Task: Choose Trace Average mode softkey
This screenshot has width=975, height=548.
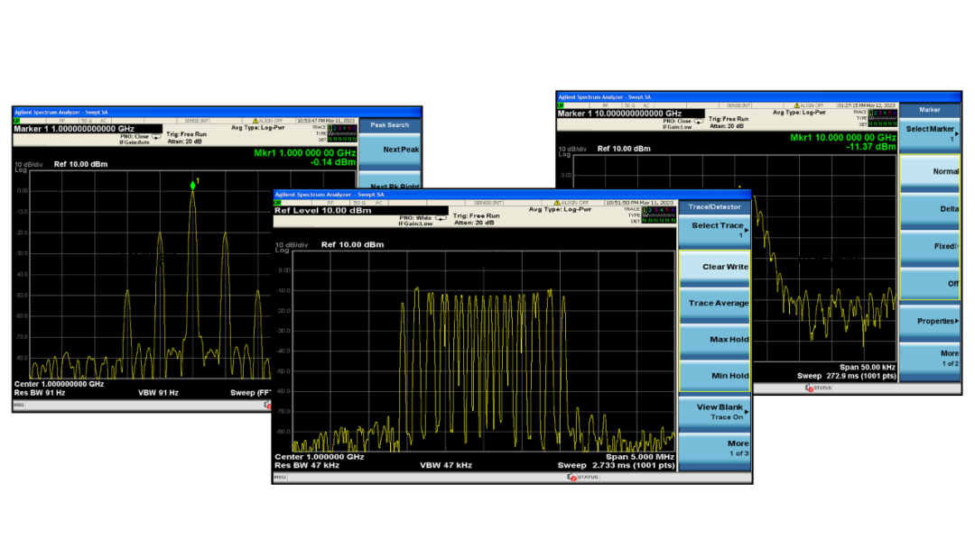Action: point(714,304)
